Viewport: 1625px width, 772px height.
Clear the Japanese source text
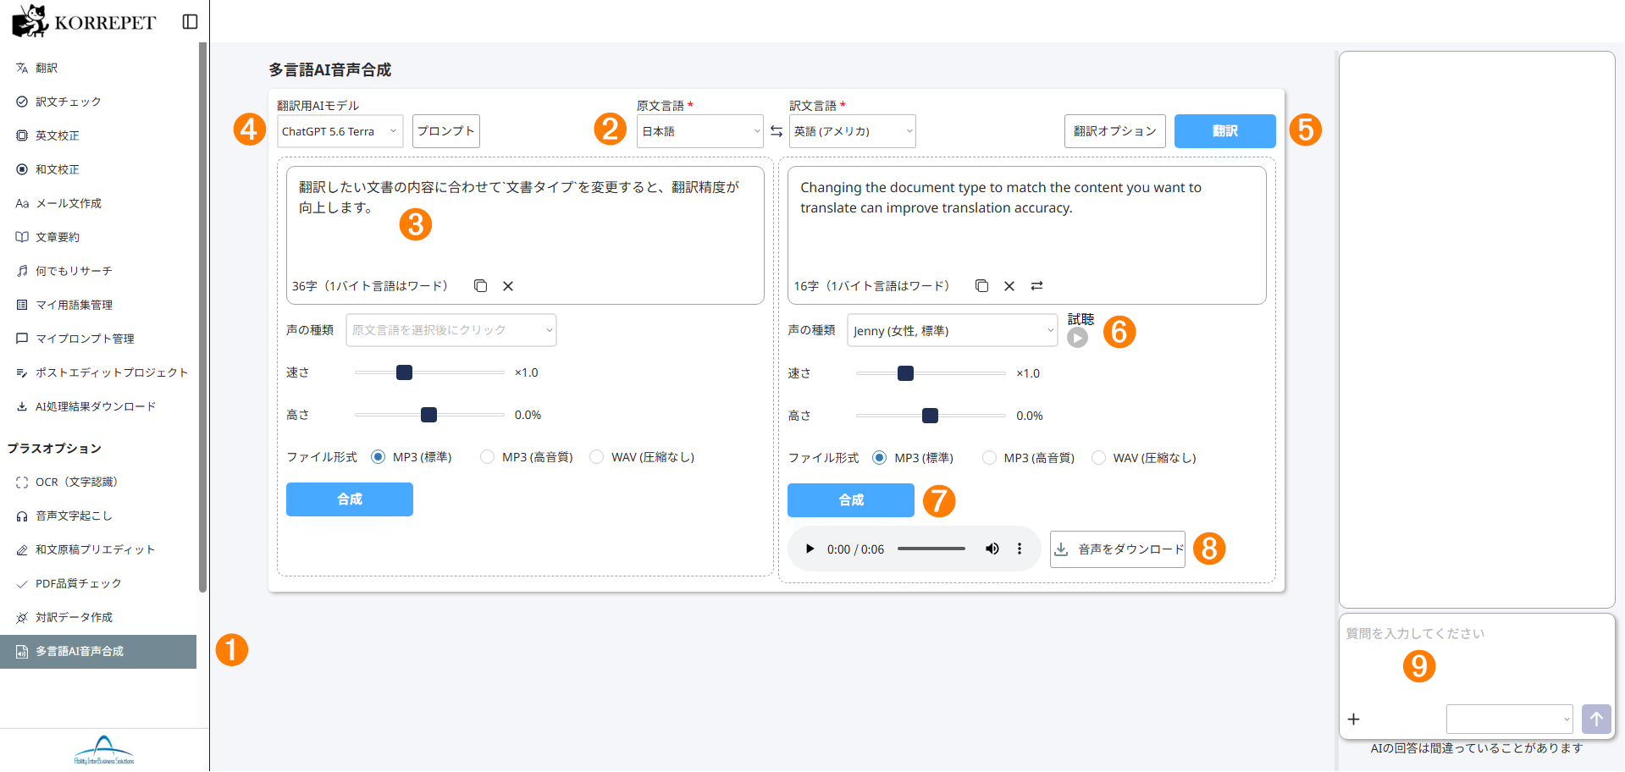tap(508, 286)
